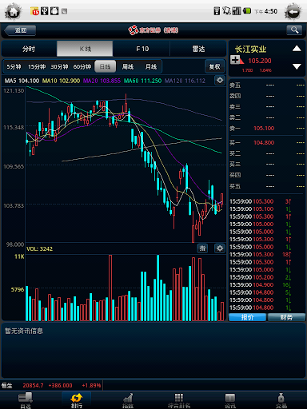Select 60分钟 chart period

coord(82,66)
